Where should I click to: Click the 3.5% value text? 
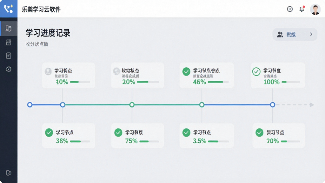200,141
